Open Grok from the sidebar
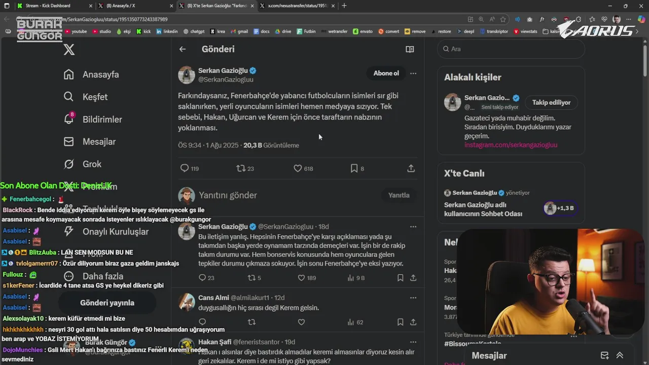 tap(82, 164)
